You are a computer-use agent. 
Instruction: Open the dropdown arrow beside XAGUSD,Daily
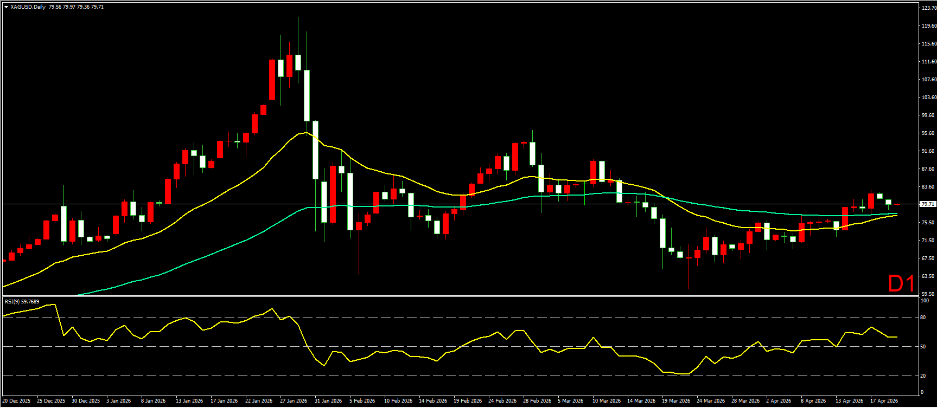point(6,7)
